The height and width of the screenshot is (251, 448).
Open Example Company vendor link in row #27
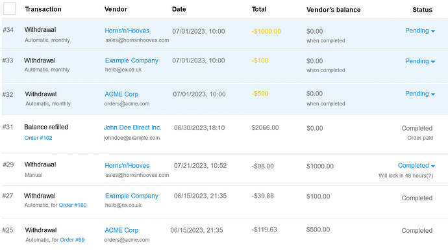[131, 196]
